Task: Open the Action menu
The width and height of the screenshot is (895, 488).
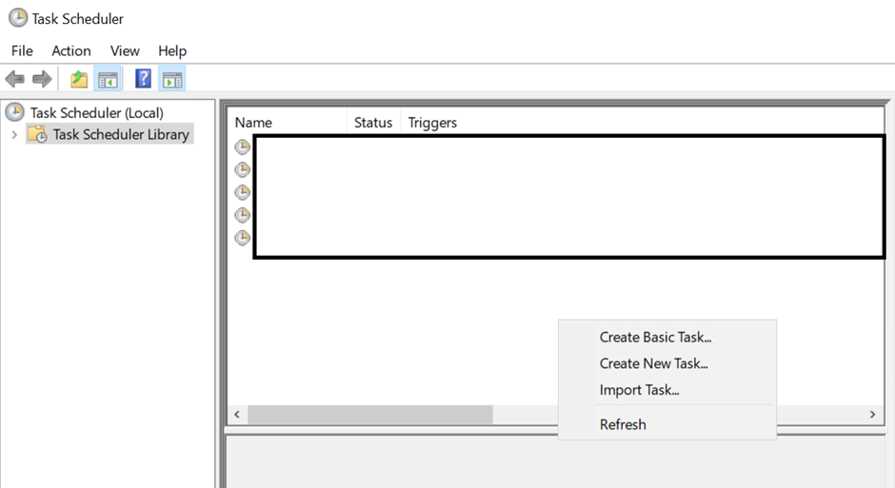Action: click(x=71, y=50)
